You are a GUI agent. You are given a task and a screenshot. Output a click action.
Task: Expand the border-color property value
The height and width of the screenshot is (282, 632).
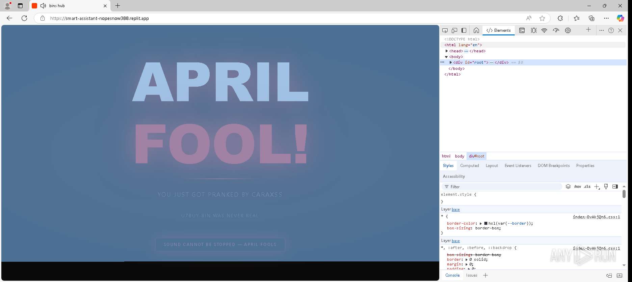[481, 223]
